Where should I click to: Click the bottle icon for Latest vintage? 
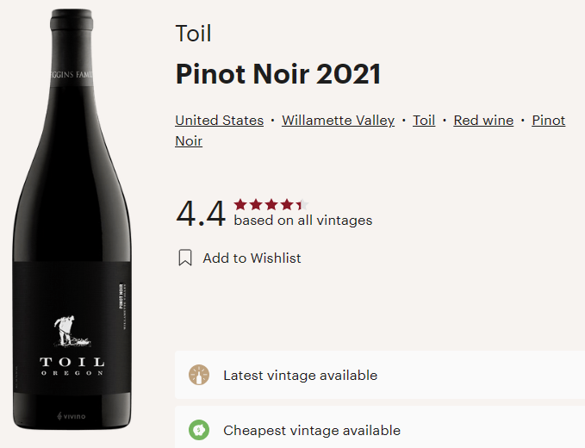pos(199,375)
